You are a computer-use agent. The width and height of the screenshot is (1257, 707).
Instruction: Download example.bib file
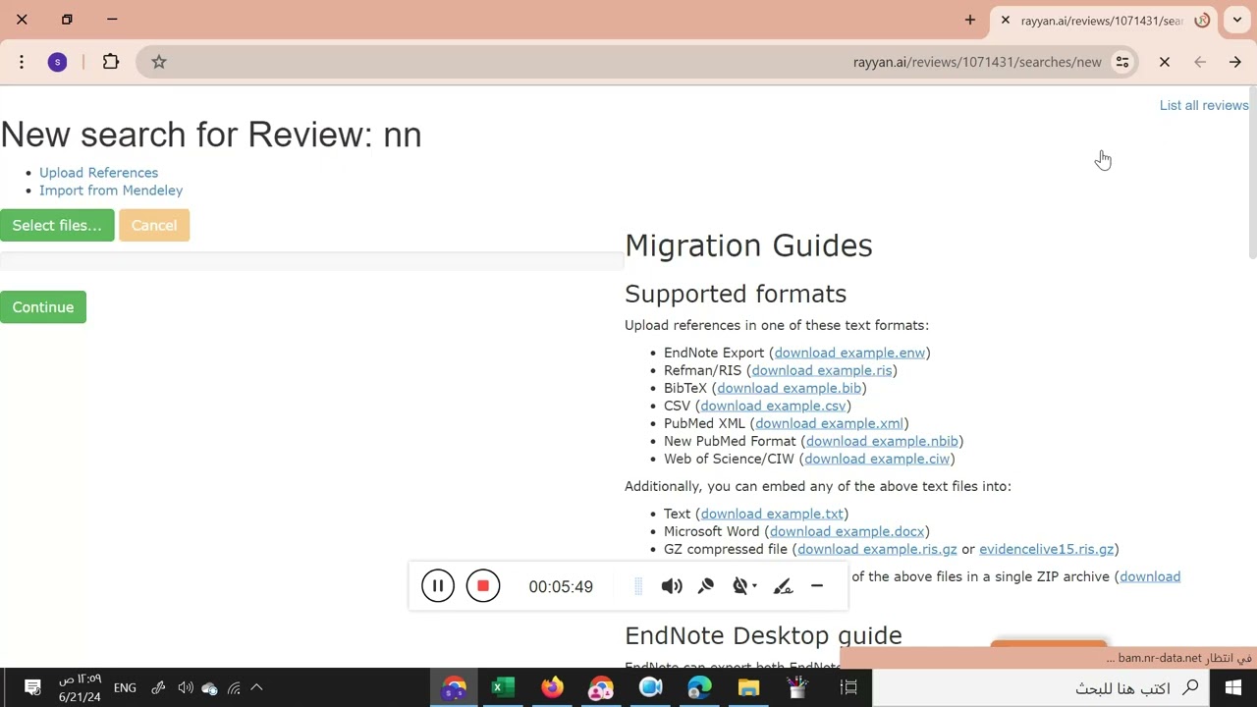(x=790, y=388)
